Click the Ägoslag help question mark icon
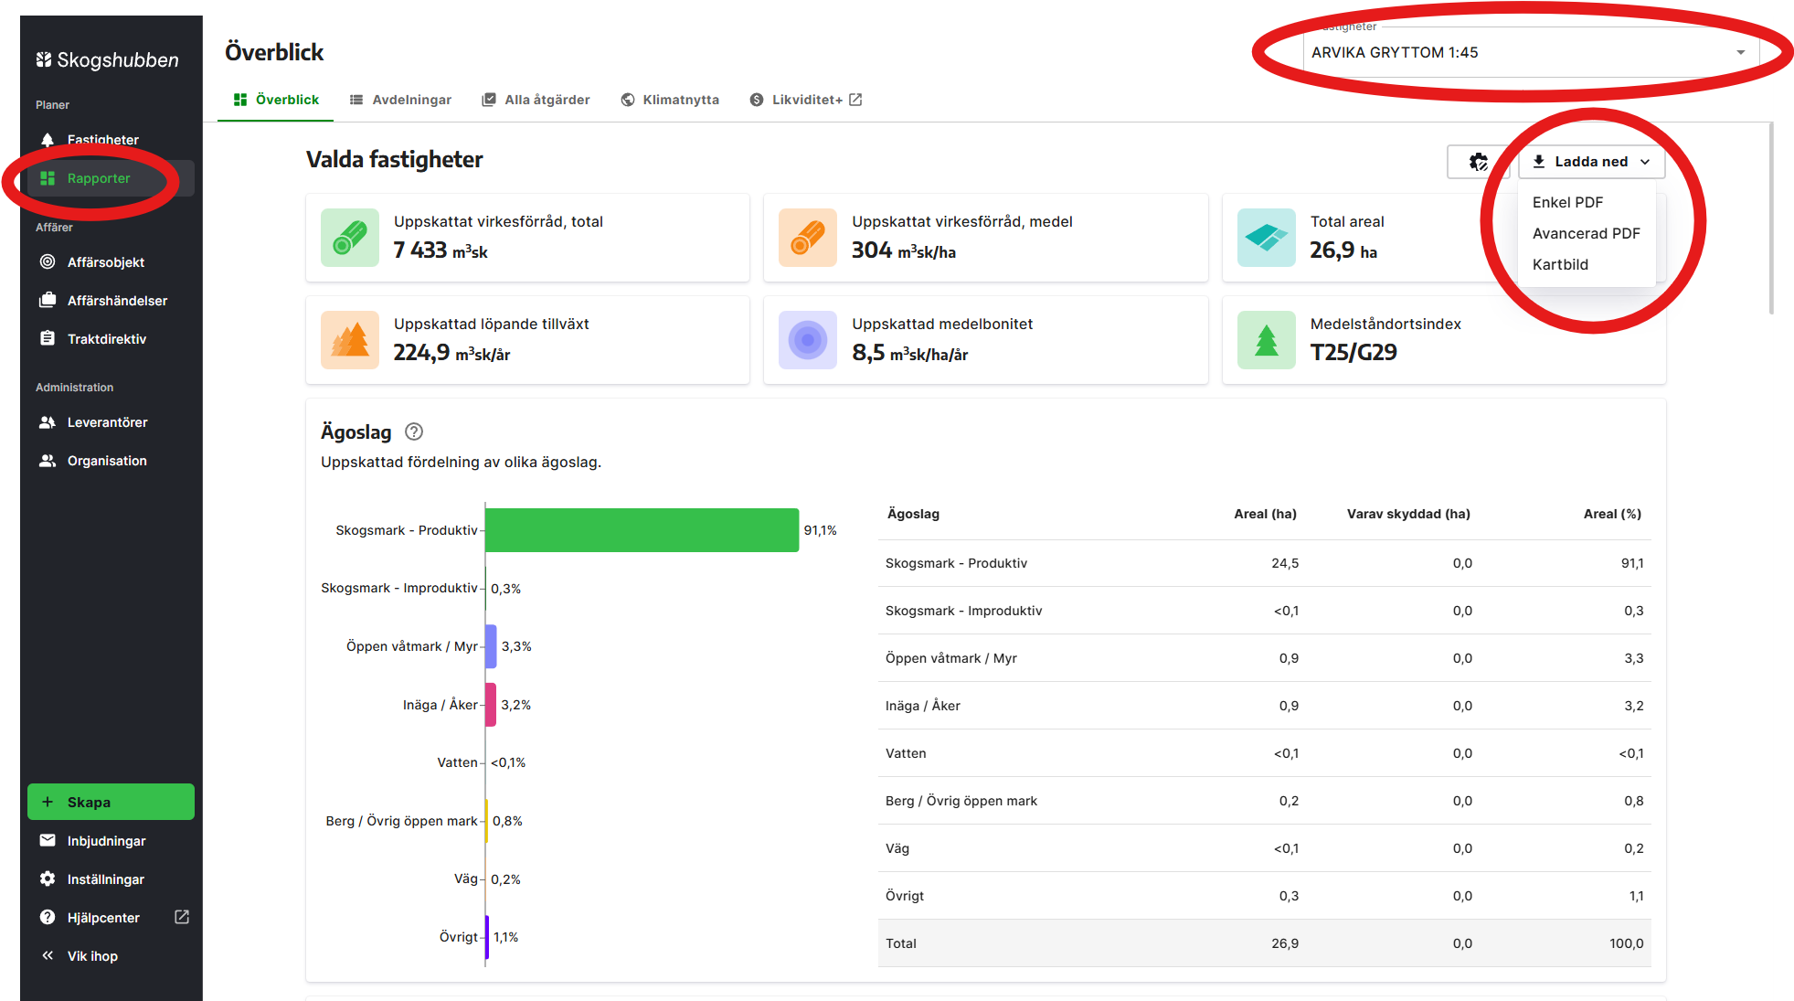Screen dimensions: 1794x1001 point(414,431)
